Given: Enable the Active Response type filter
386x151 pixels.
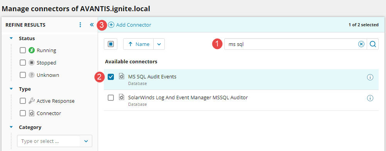Looking at the screenshot, I should [23, 101].
